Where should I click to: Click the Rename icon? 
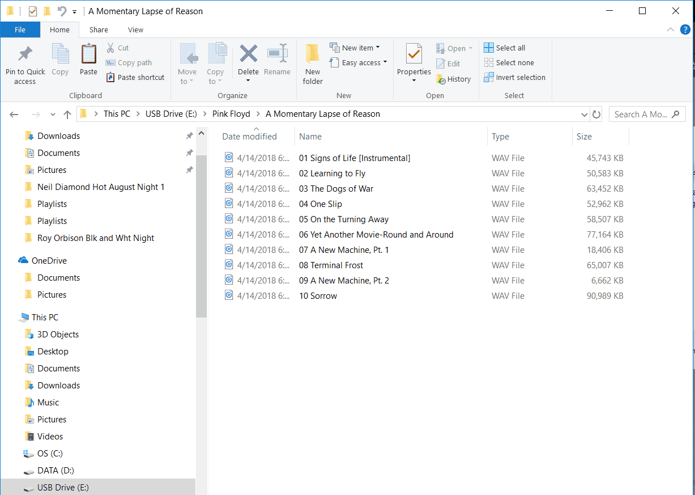[277, 54]
